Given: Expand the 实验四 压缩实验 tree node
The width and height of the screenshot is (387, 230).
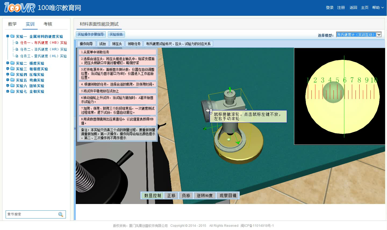Looking at the screenshot, I should pyautogui.click(x=8, y=75).
